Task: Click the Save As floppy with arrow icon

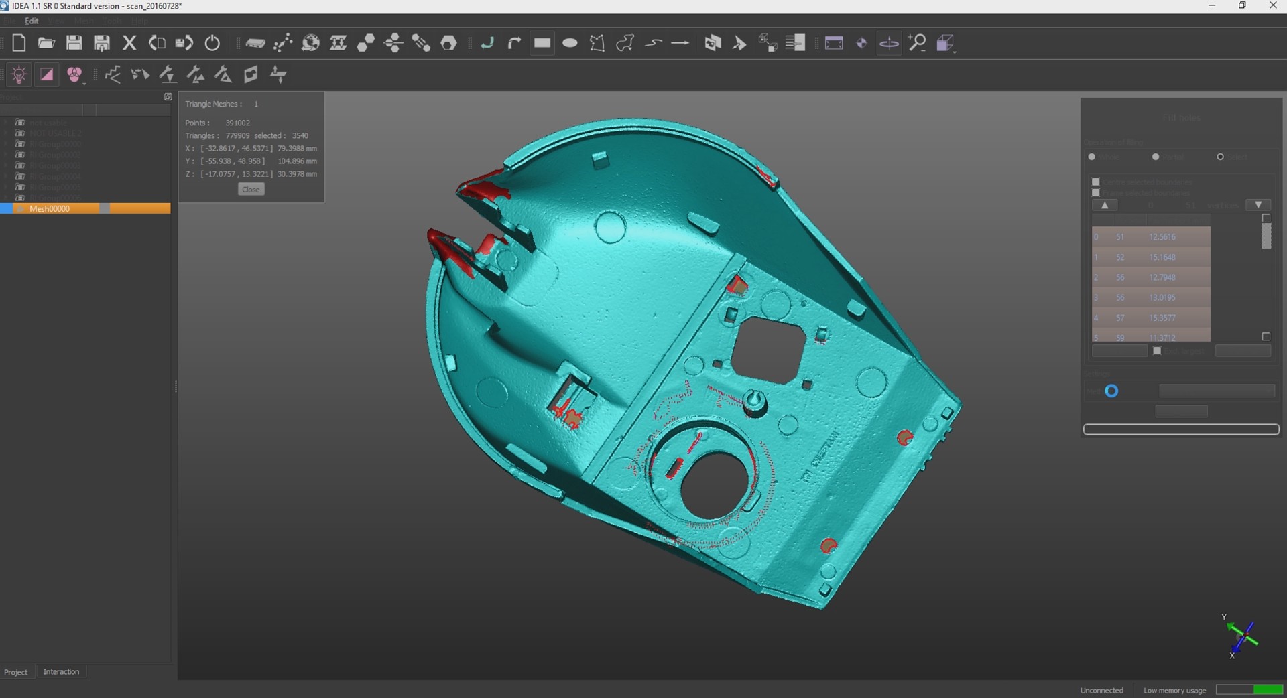Action: pyautogui.click(x=102, y=43)
